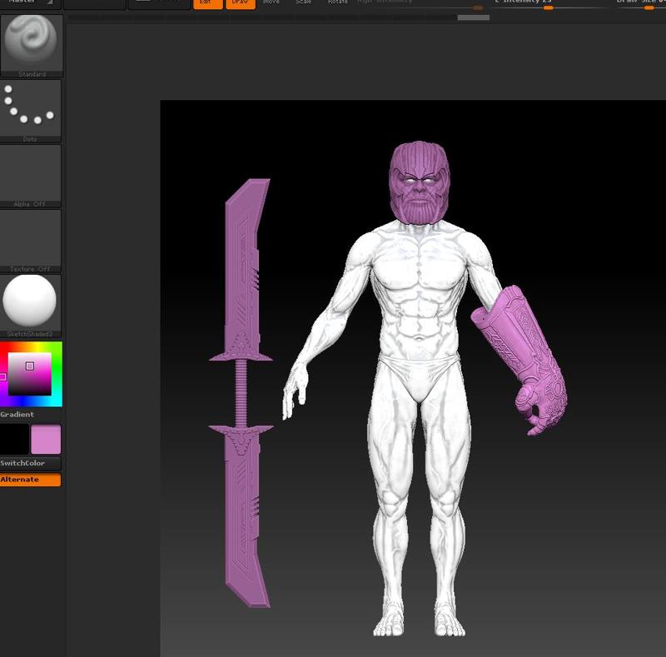This screenshot has width=666, height=657.
Task: Click the Texture Off thumbnail slot
Action: pyautogui.click(x=31, y=239)
